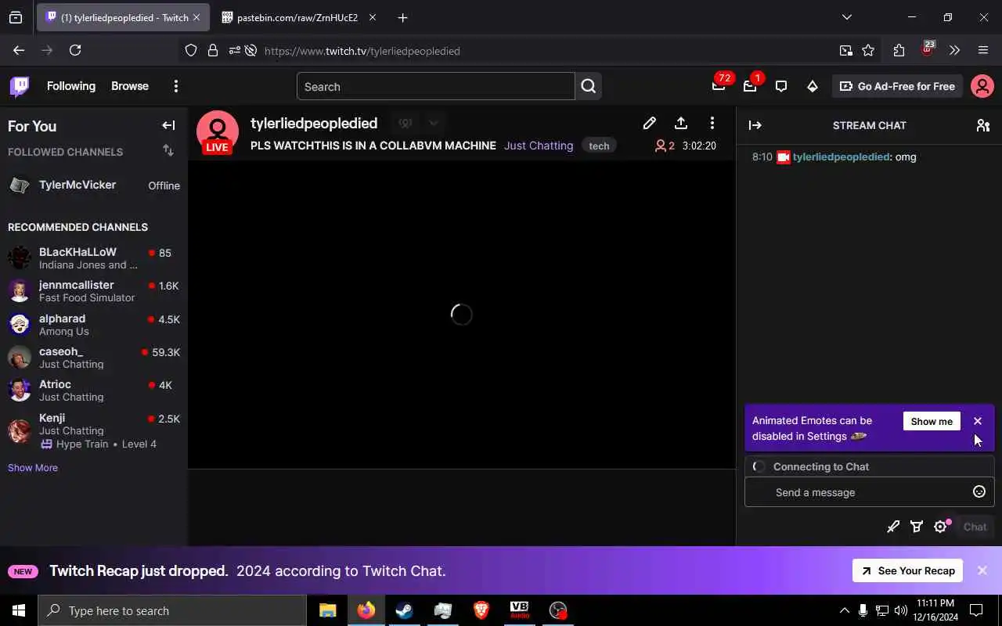
Task: Click Show More recommended channels
Action: (x=33, y=467)
